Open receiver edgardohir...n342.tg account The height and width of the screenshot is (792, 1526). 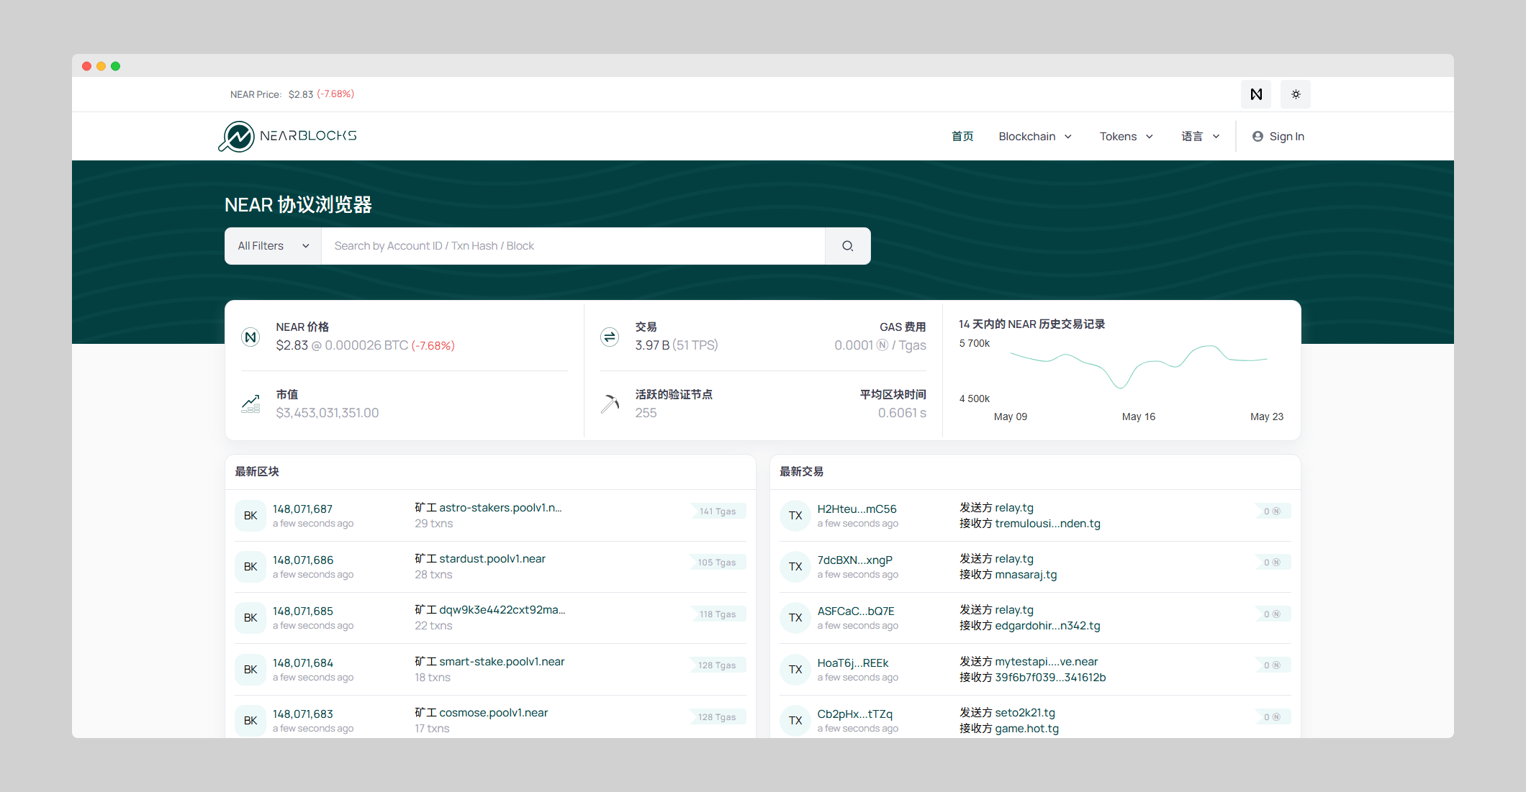click(1047, 626)
